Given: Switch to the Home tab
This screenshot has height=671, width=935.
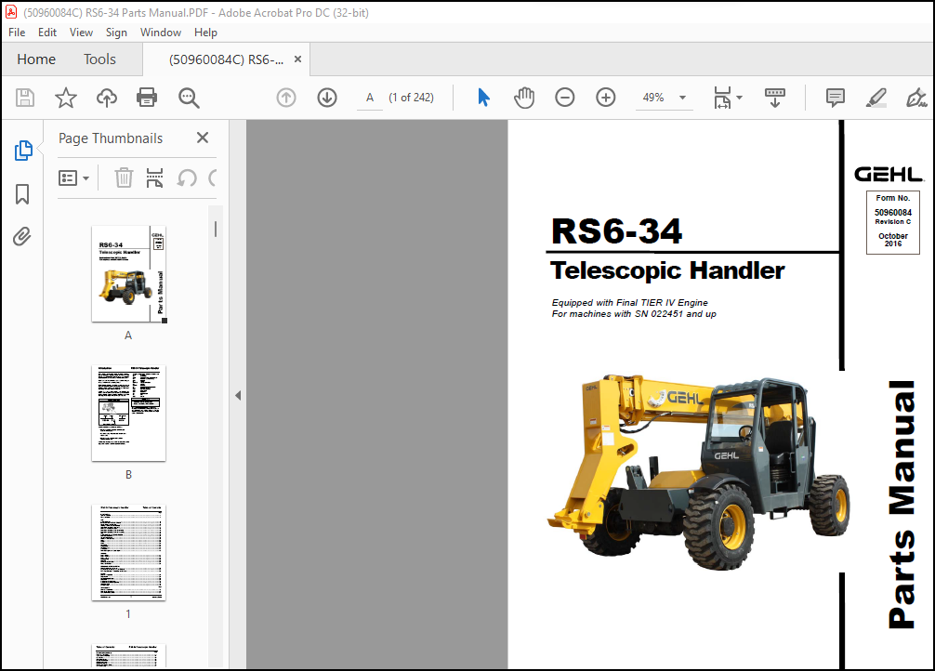Looking at the screenshot, I should (x=36, y=59).
